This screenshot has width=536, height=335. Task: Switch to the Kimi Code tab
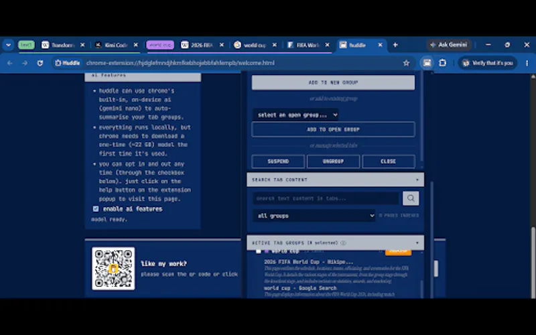[112, 45]
